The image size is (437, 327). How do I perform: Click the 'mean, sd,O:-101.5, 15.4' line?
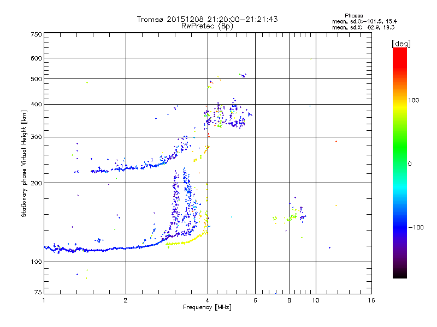coord(364,21)
